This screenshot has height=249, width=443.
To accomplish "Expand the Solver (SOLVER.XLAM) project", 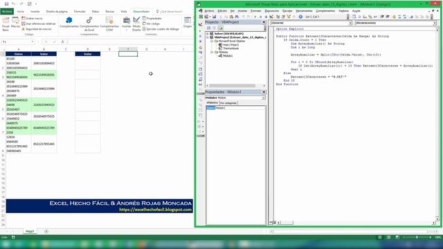I will pyautogui.click(x=208, y=34).
